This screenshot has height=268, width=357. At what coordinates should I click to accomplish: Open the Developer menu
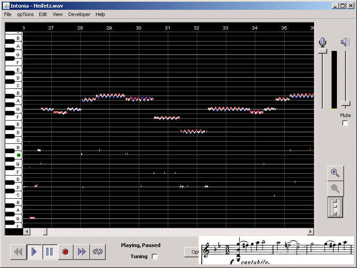pyautogui.click(x=79, y=14)
